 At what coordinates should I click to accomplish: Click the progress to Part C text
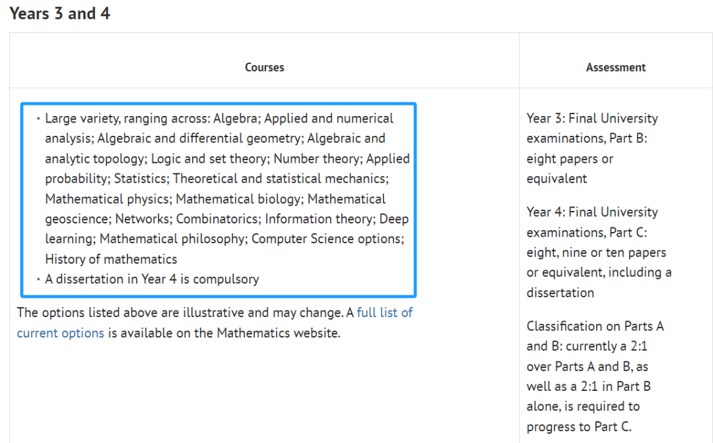pyautogui.click(x=579, y=427)
